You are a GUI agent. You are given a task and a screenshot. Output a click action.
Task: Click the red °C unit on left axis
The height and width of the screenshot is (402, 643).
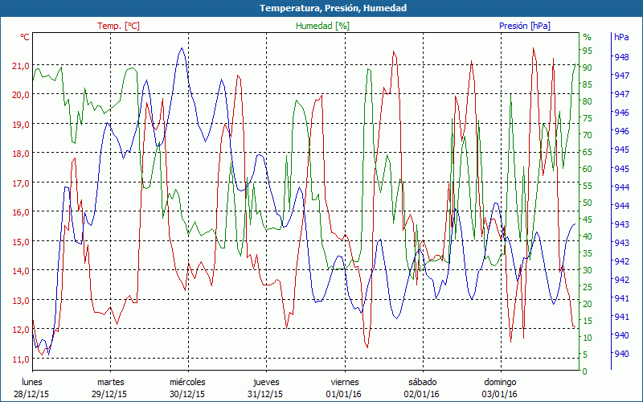click(24, 37)
